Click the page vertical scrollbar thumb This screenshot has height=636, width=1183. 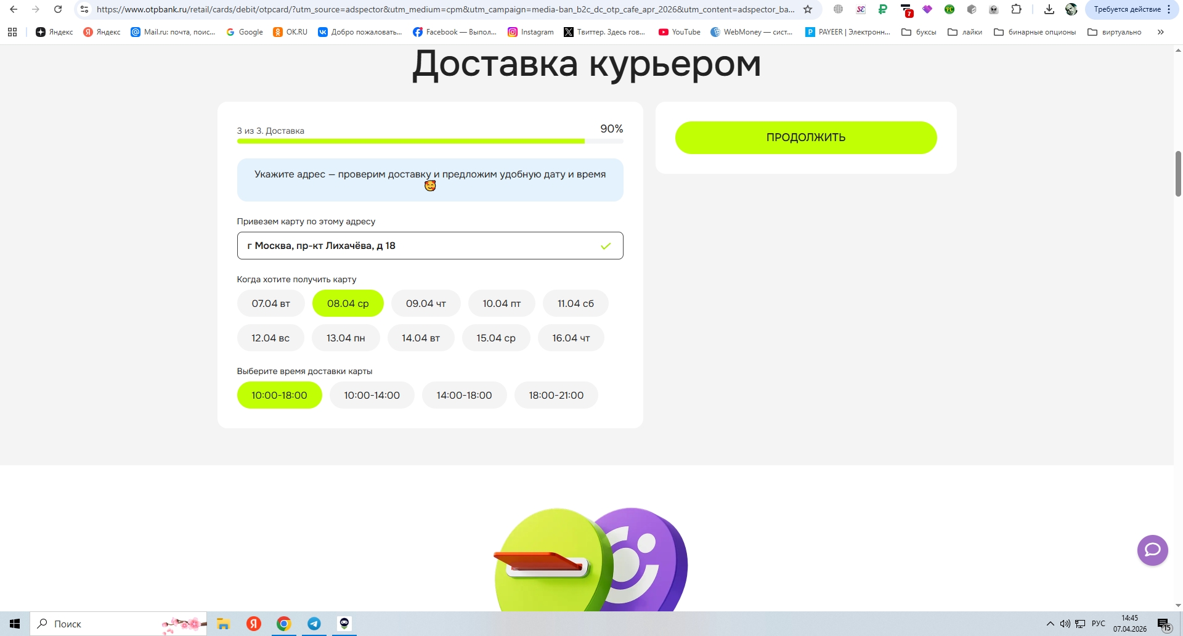(x=1178, y=174)
